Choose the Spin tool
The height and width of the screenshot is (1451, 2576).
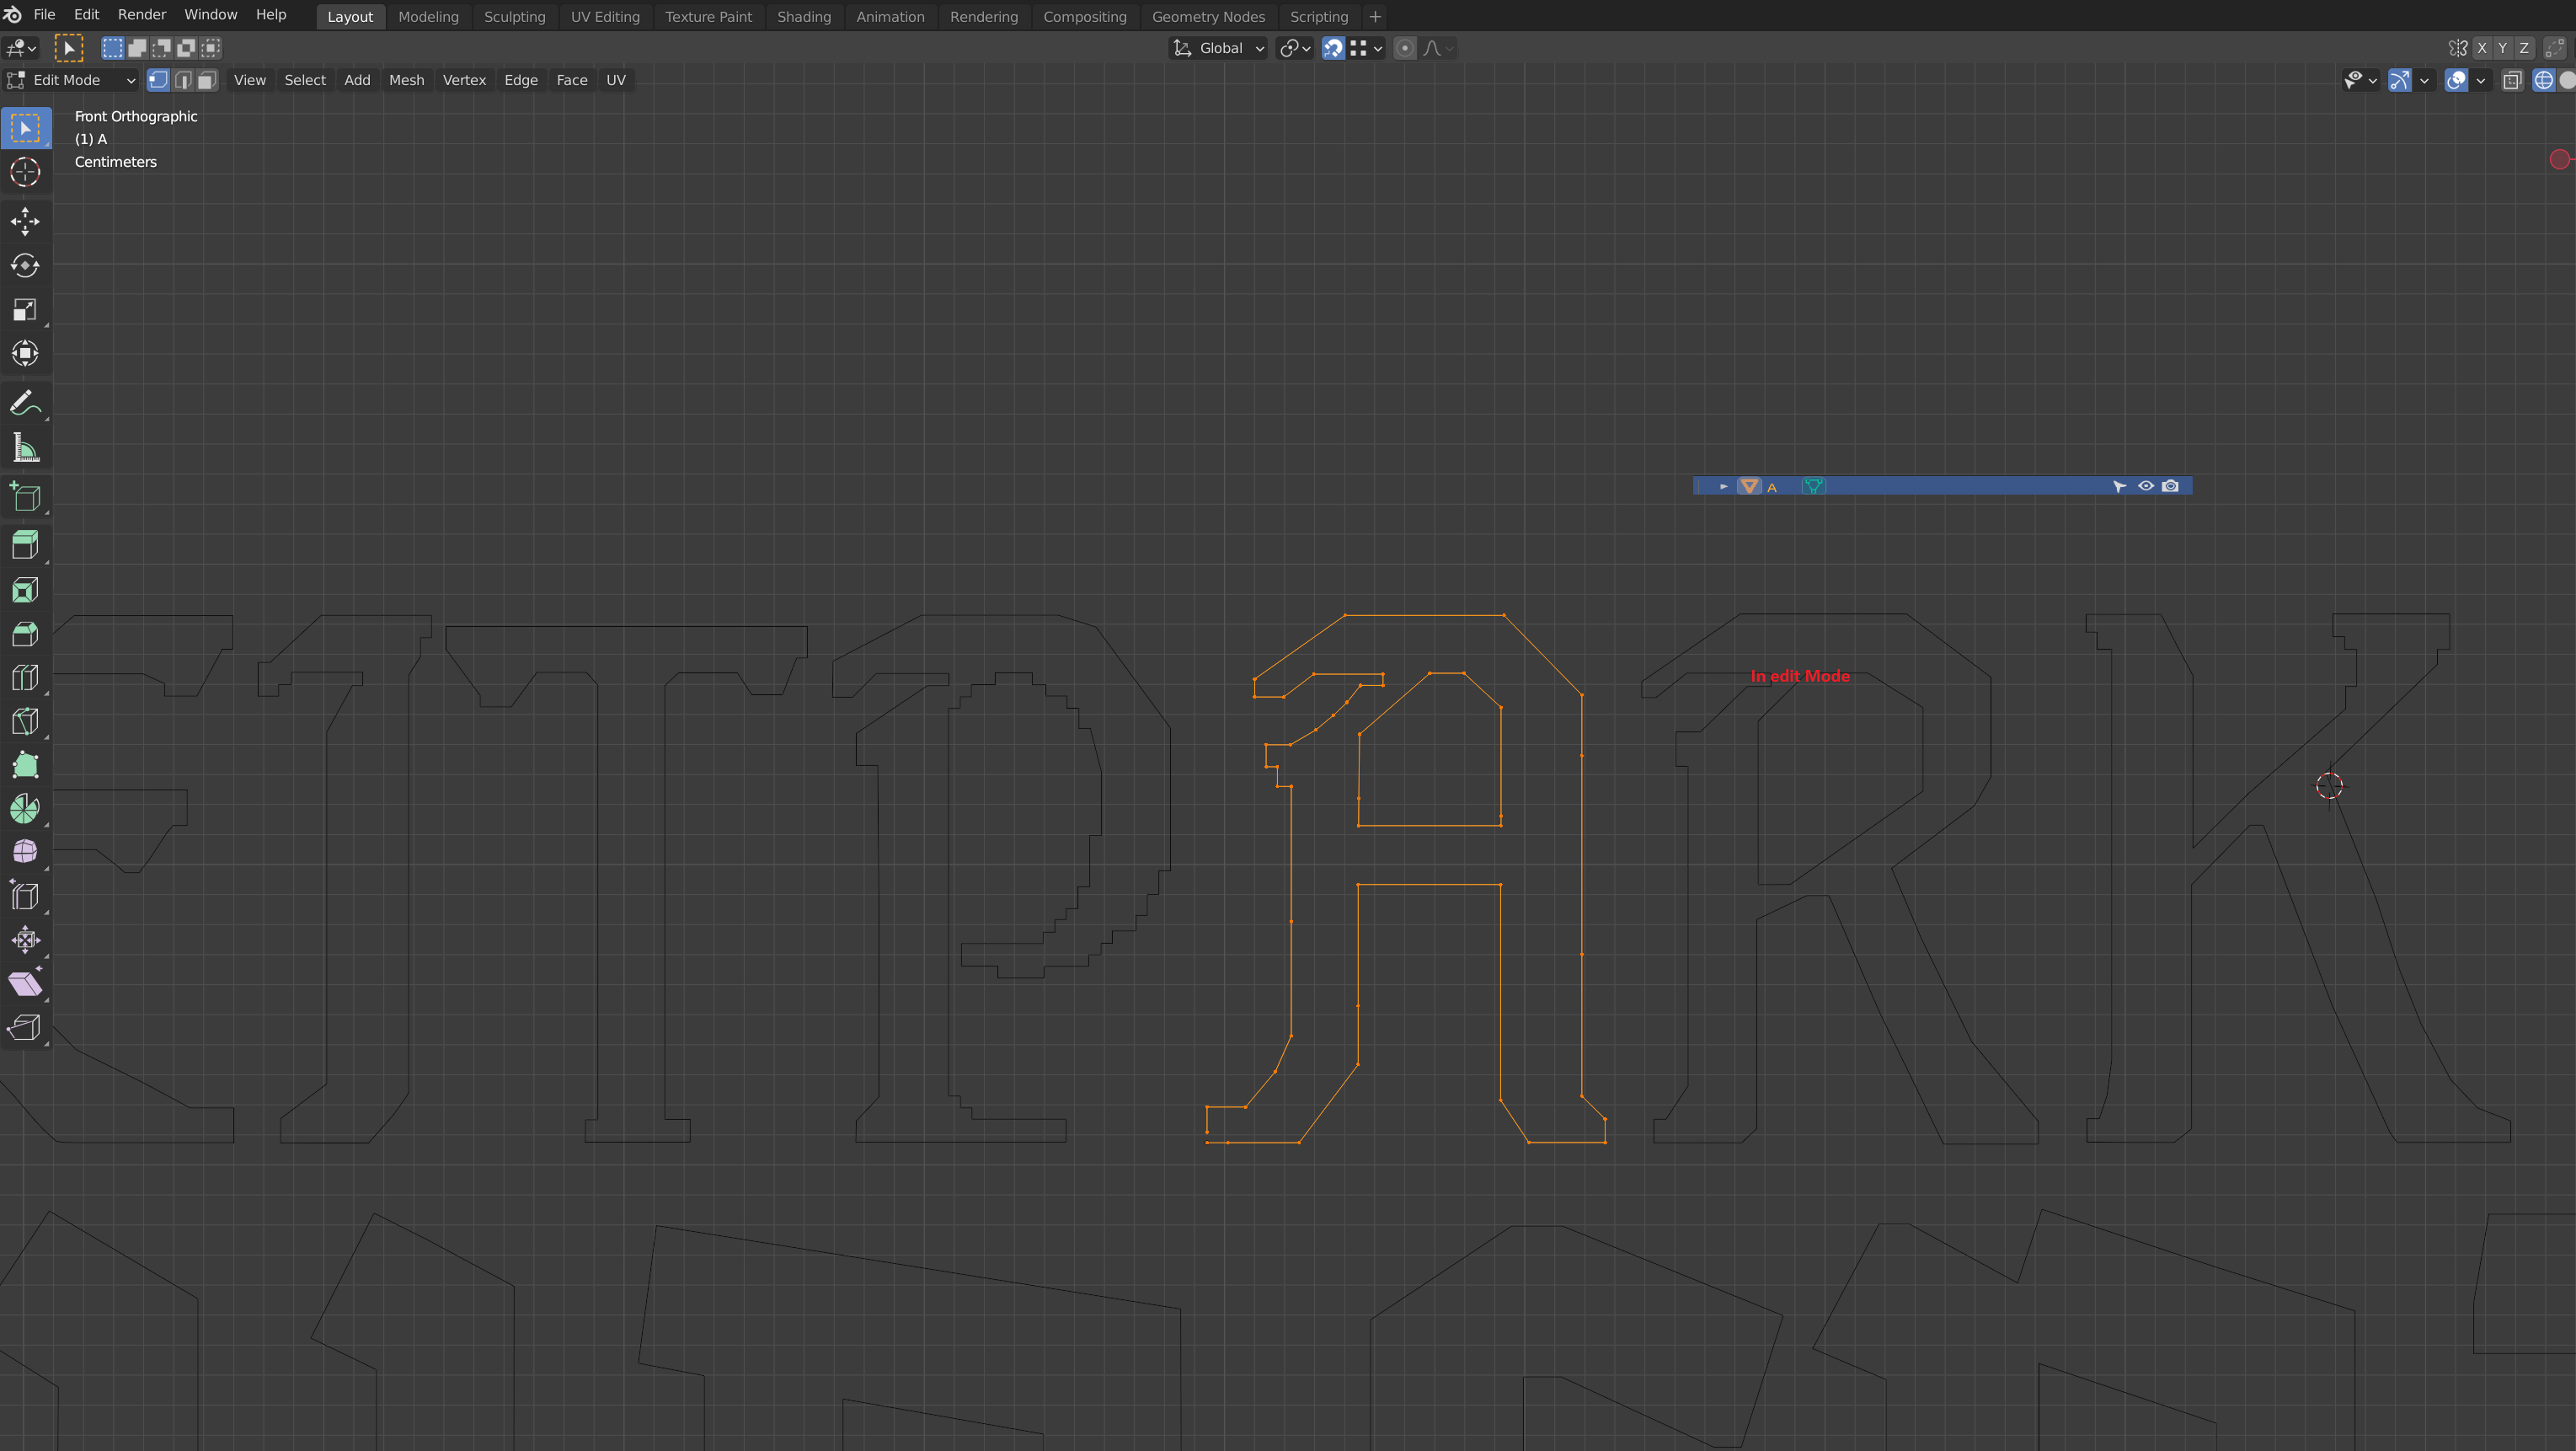(25, 808)
